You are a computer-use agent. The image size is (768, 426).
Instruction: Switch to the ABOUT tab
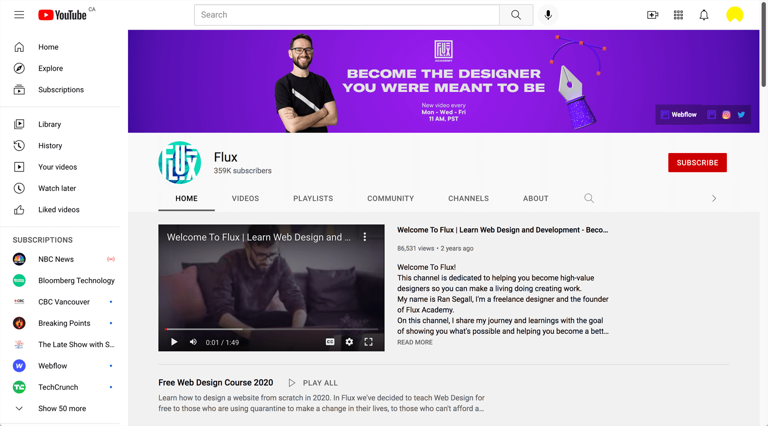(536, 199)
